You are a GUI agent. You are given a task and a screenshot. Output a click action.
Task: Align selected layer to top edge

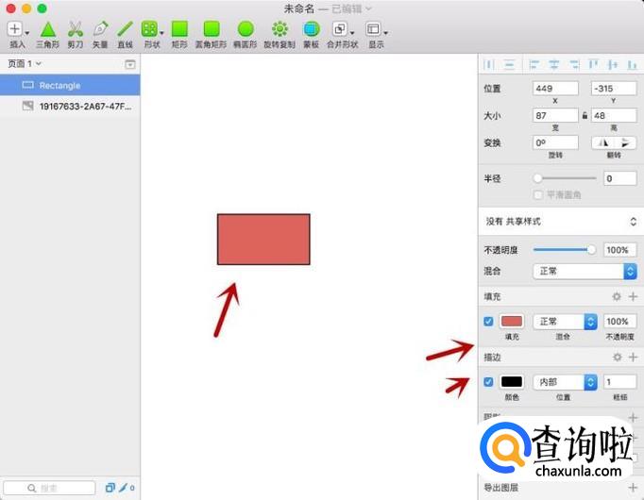click(x=594, y=64)
